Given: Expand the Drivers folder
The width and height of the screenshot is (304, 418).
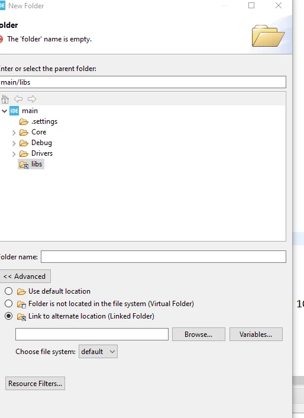Looking at the screenshot, I should [14, 154].
